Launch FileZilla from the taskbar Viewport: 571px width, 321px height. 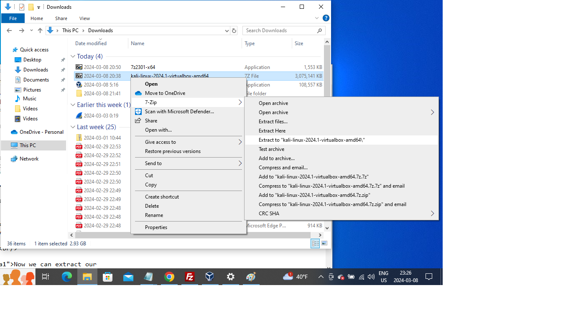(189, 276)
